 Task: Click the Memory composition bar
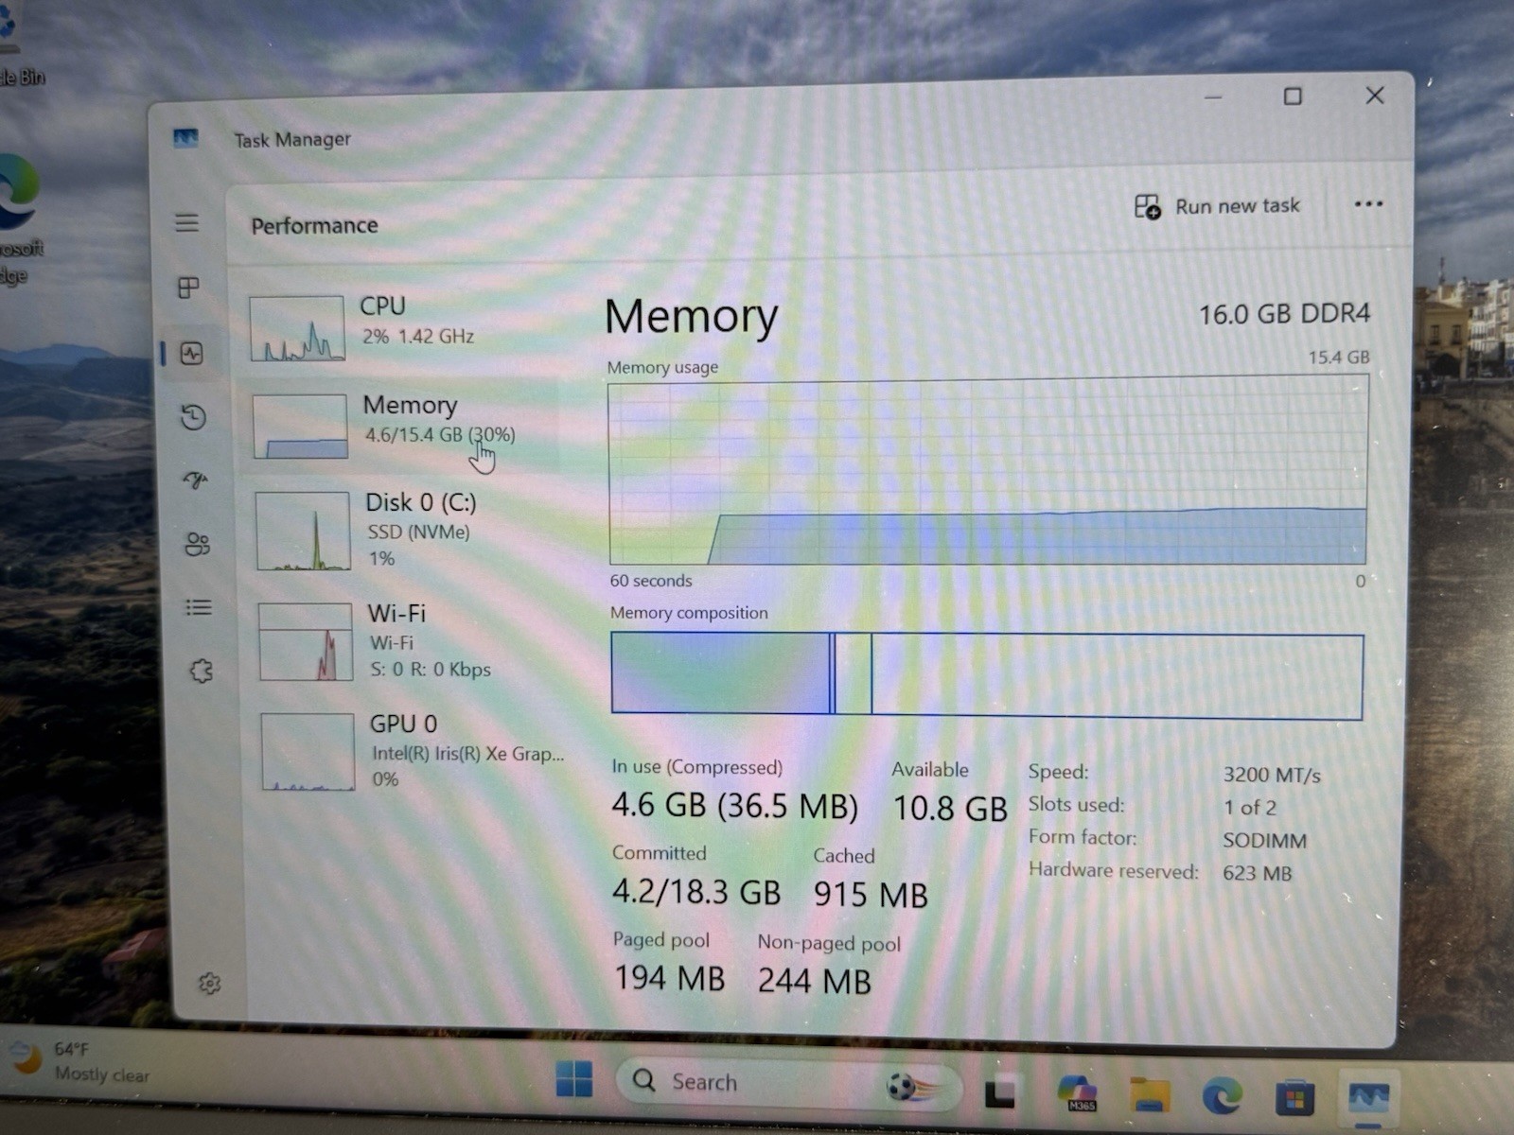987,674
